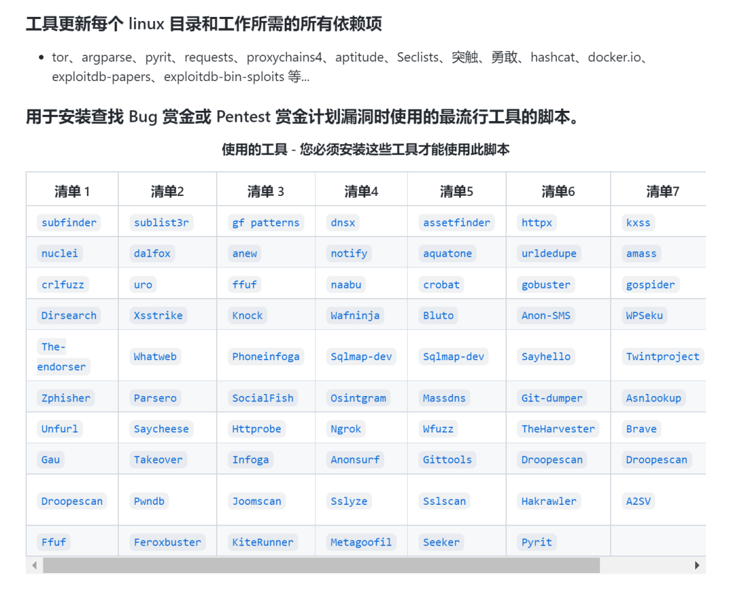Open the urldedupe link
Screen dimensions: 729x592
pyautogui.click(x=549, y=253)
